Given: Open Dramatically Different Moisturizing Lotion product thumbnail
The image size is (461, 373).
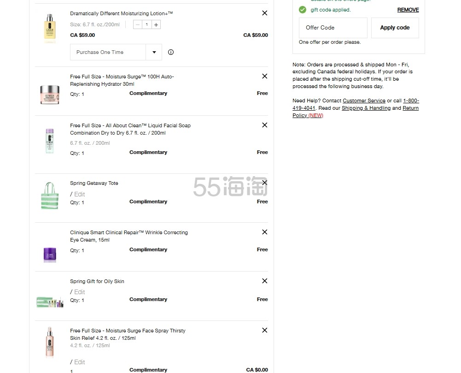Looking at the screenshot, I should 50,27.
